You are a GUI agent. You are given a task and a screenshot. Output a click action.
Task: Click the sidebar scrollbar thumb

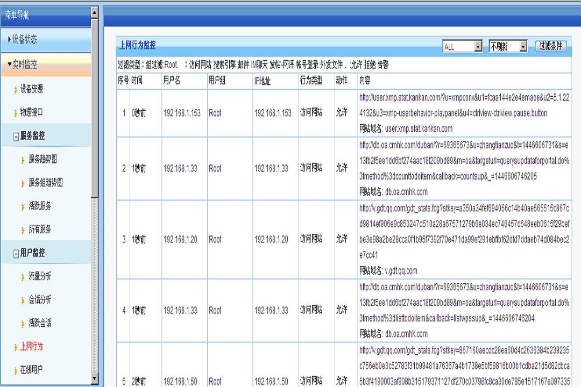95,108
